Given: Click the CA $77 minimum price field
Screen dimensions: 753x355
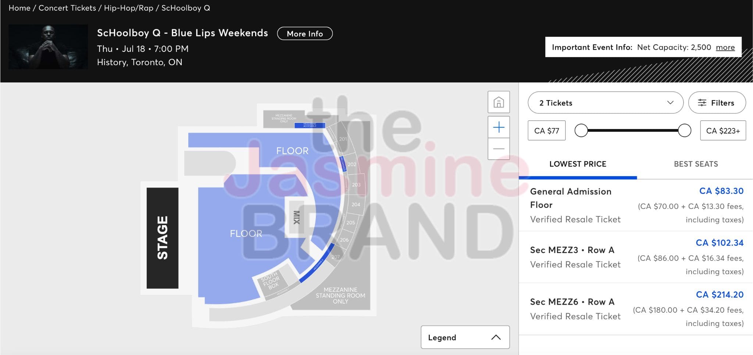Looking at the screenshot, I should pos(546,131).
